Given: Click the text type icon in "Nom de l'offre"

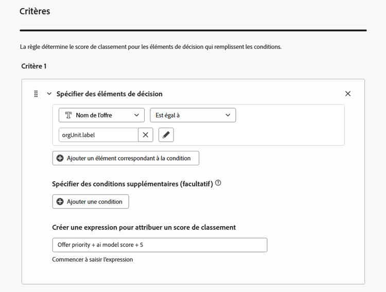Looking at the screenshot, I should 67,115.
